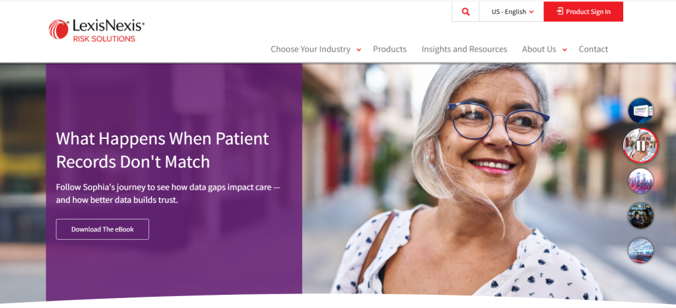Go to the Products menu item
The width and height of the screenshot is (676, 308).
coord(389,49)
